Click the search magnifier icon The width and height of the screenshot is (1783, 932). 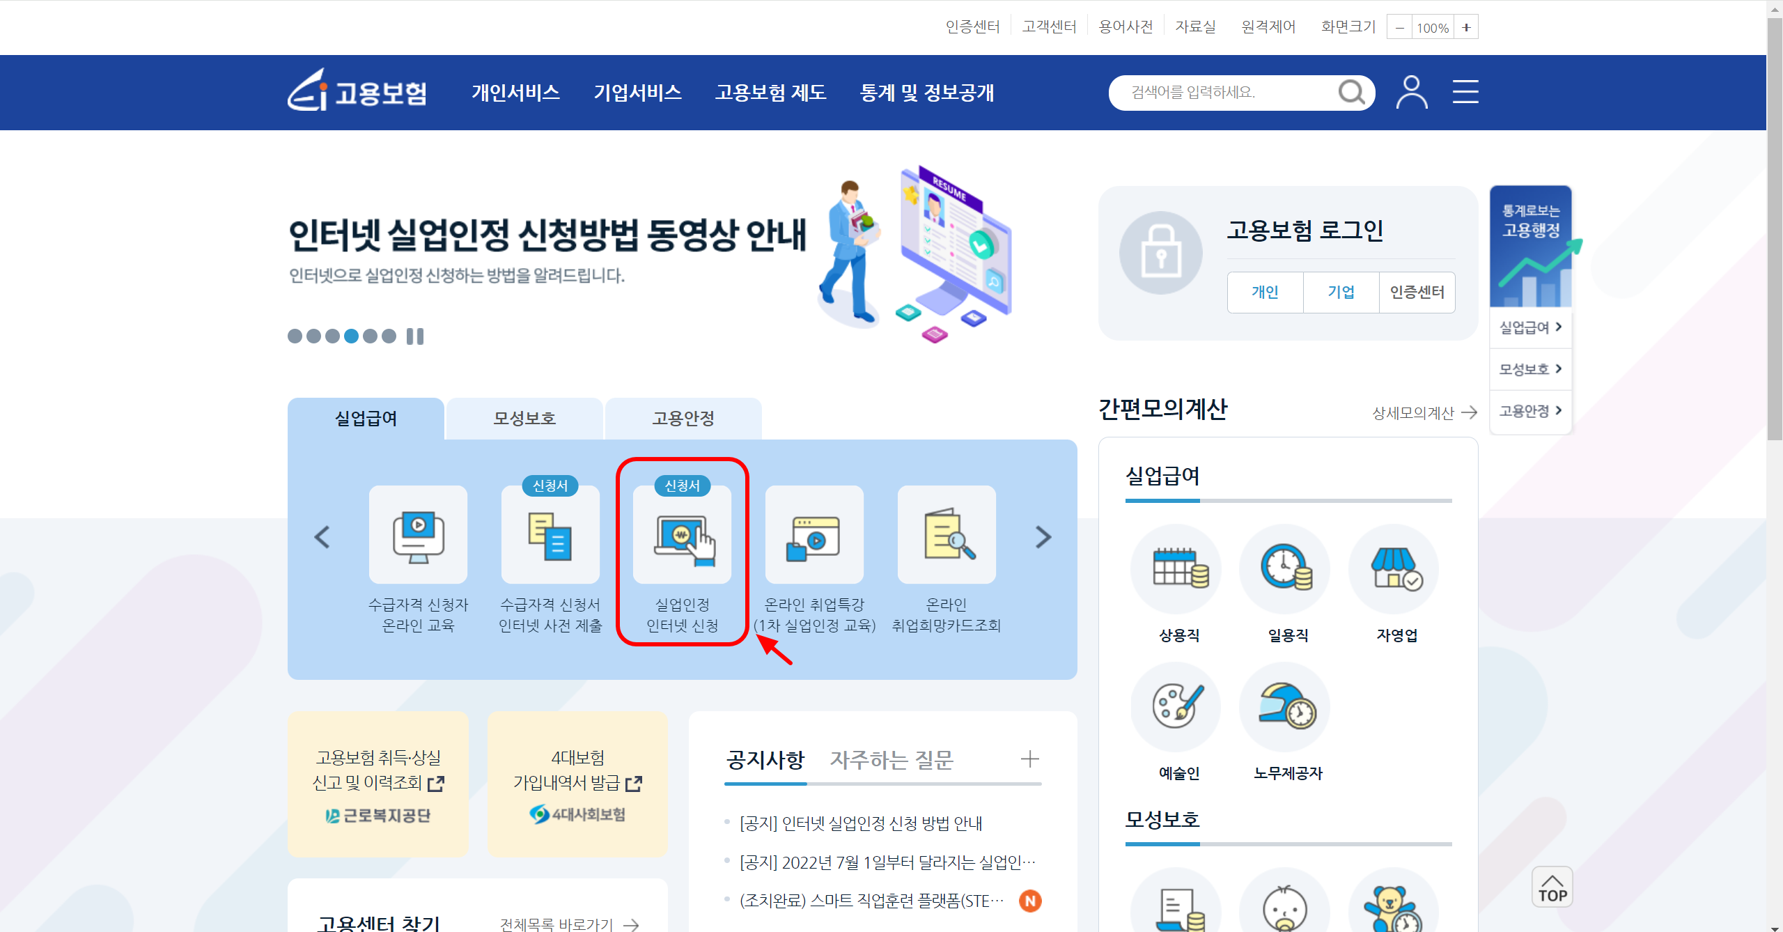(x=1351, y=92)
